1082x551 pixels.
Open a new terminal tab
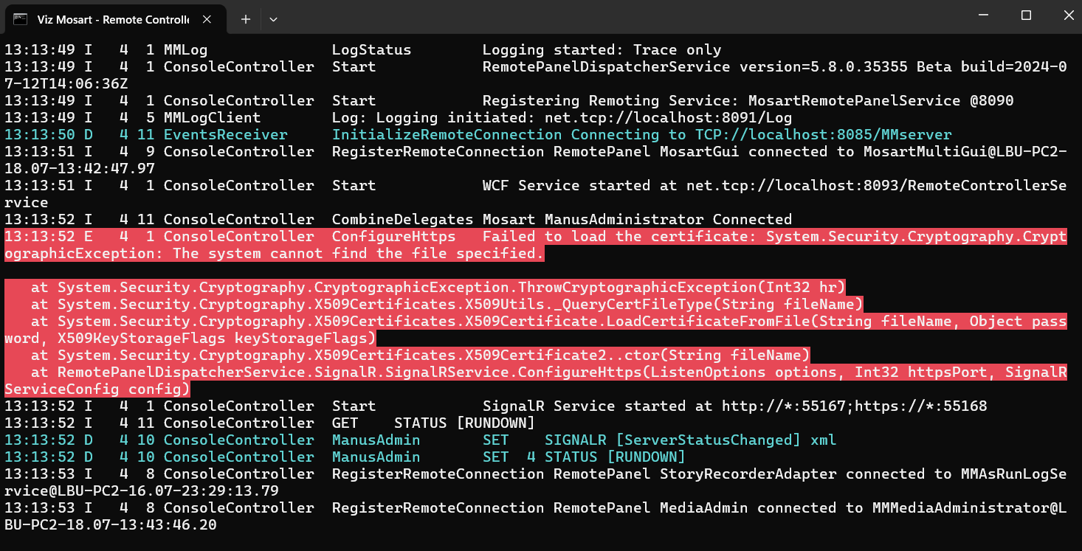[x=246, y=19]
